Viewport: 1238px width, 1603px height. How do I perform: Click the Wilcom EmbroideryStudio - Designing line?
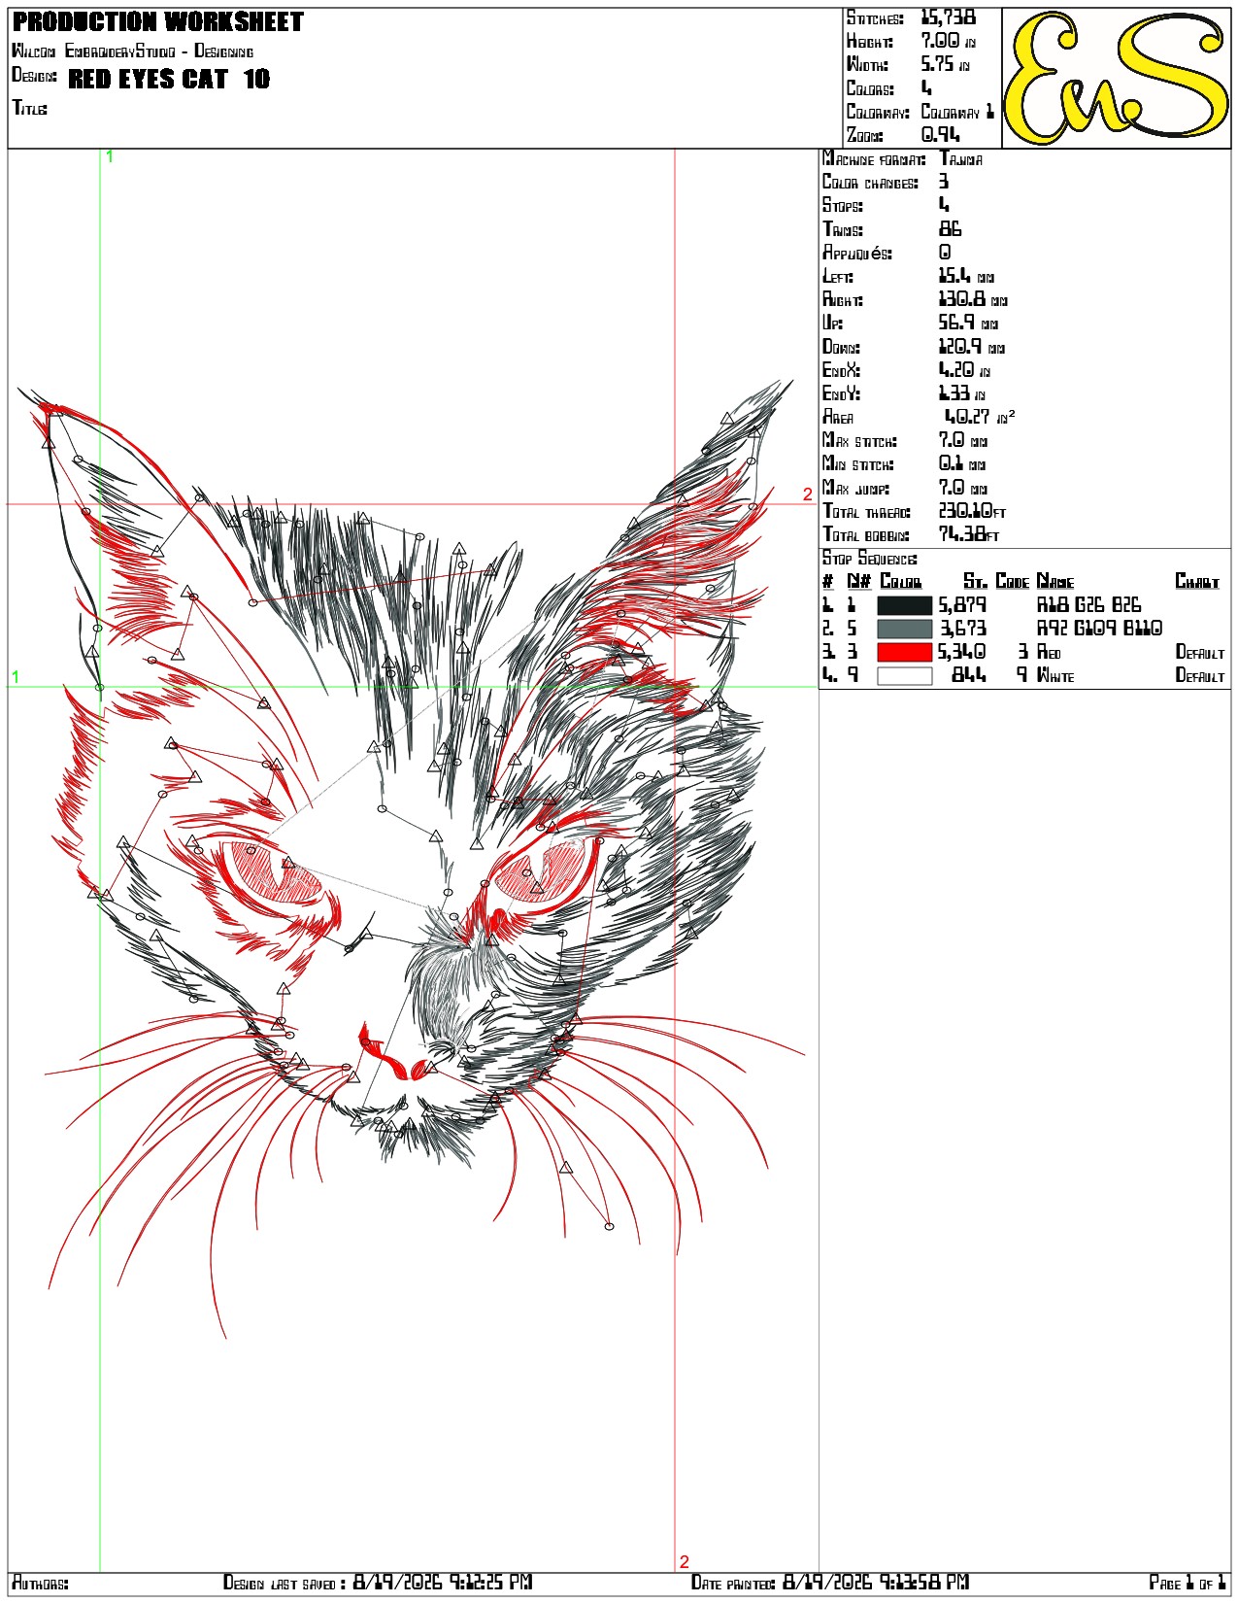(x=132, y=51)
